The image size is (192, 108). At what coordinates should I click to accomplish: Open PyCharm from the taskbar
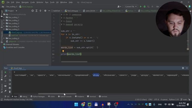click(x=89, y=104)
